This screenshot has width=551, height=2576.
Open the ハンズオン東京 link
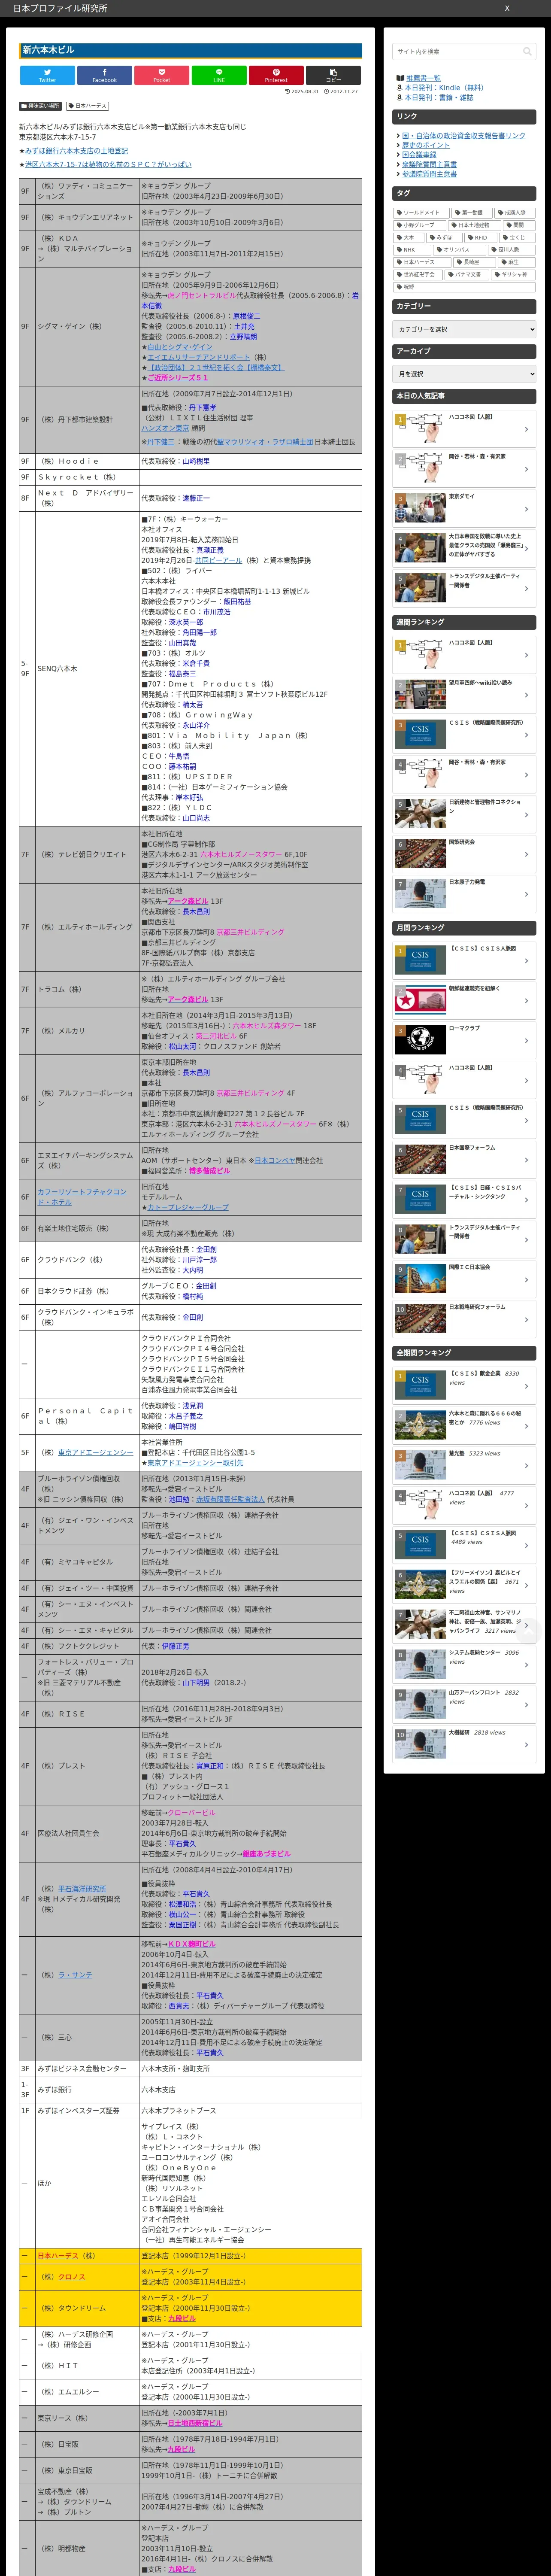(165, 429)
